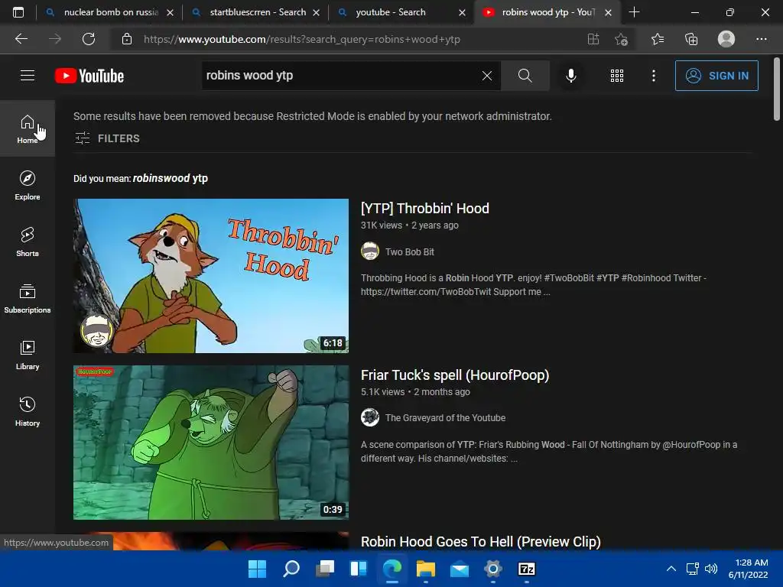Image resolution: width=783 pixels, height=587 pixels.
Task: Go to Home in the sidebar
Action: [28, 128]
